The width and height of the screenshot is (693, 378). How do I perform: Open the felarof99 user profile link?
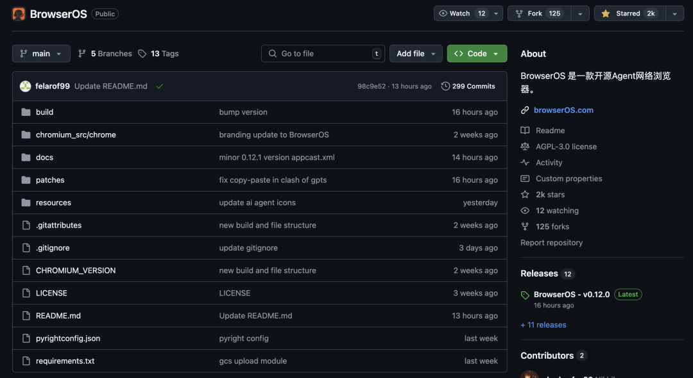[x=53, y=86]
